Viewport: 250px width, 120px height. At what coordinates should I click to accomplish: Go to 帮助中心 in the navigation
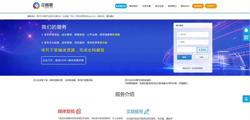(x=185, y=6)
